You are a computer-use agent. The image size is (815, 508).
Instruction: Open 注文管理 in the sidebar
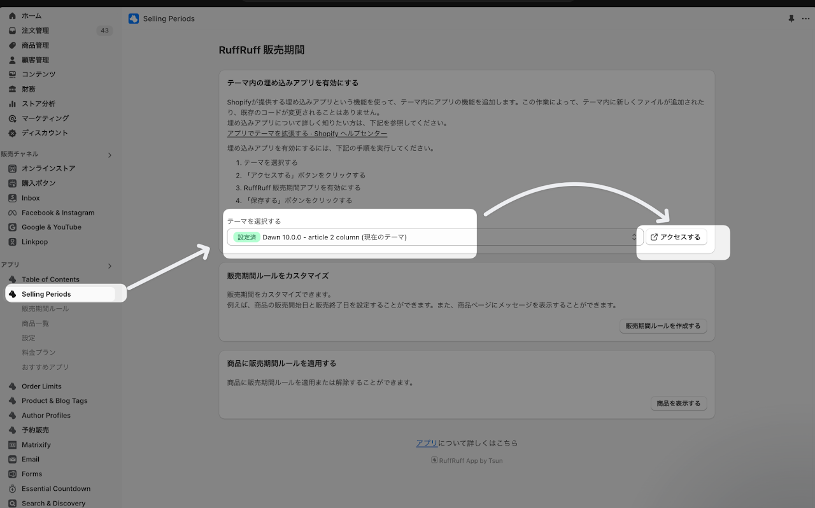point(35,31)
